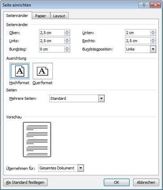Screen dimensions: 163x190
Task: Click the page preview thumbnail
Action: [x=37, y=140]
